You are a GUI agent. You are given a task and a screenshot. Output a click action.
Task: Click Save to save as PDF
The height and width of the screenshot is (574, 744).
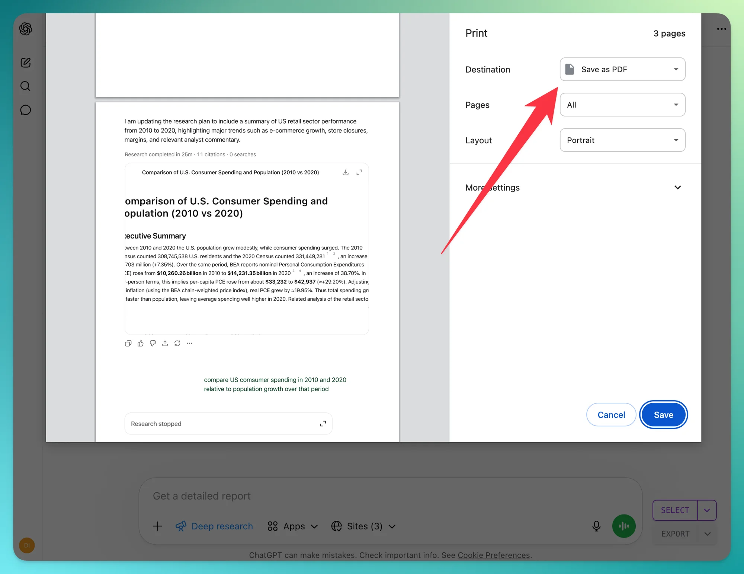(663, 415)
